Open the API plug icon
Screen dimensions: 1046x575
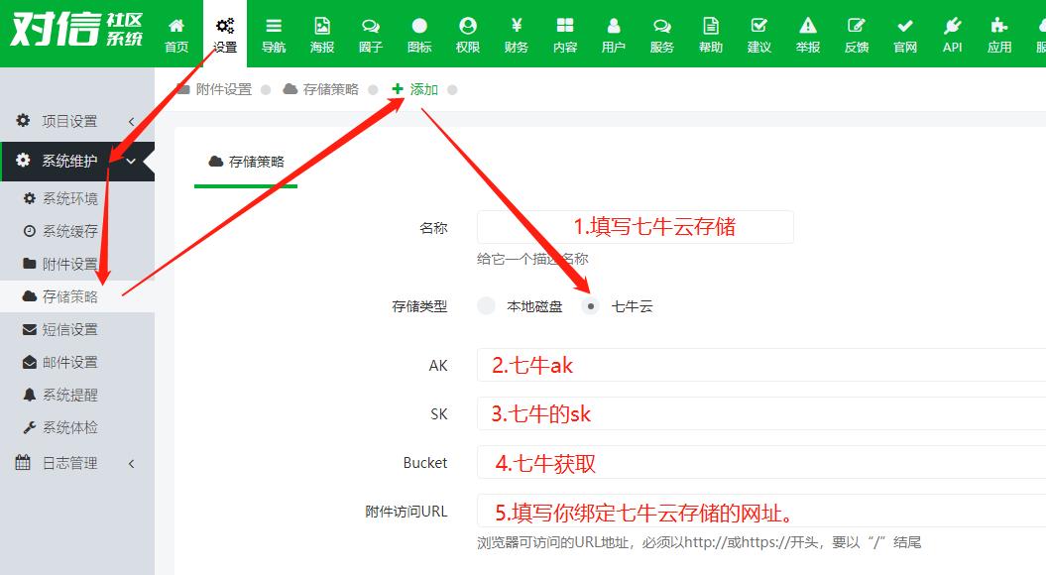pos(953,26)
